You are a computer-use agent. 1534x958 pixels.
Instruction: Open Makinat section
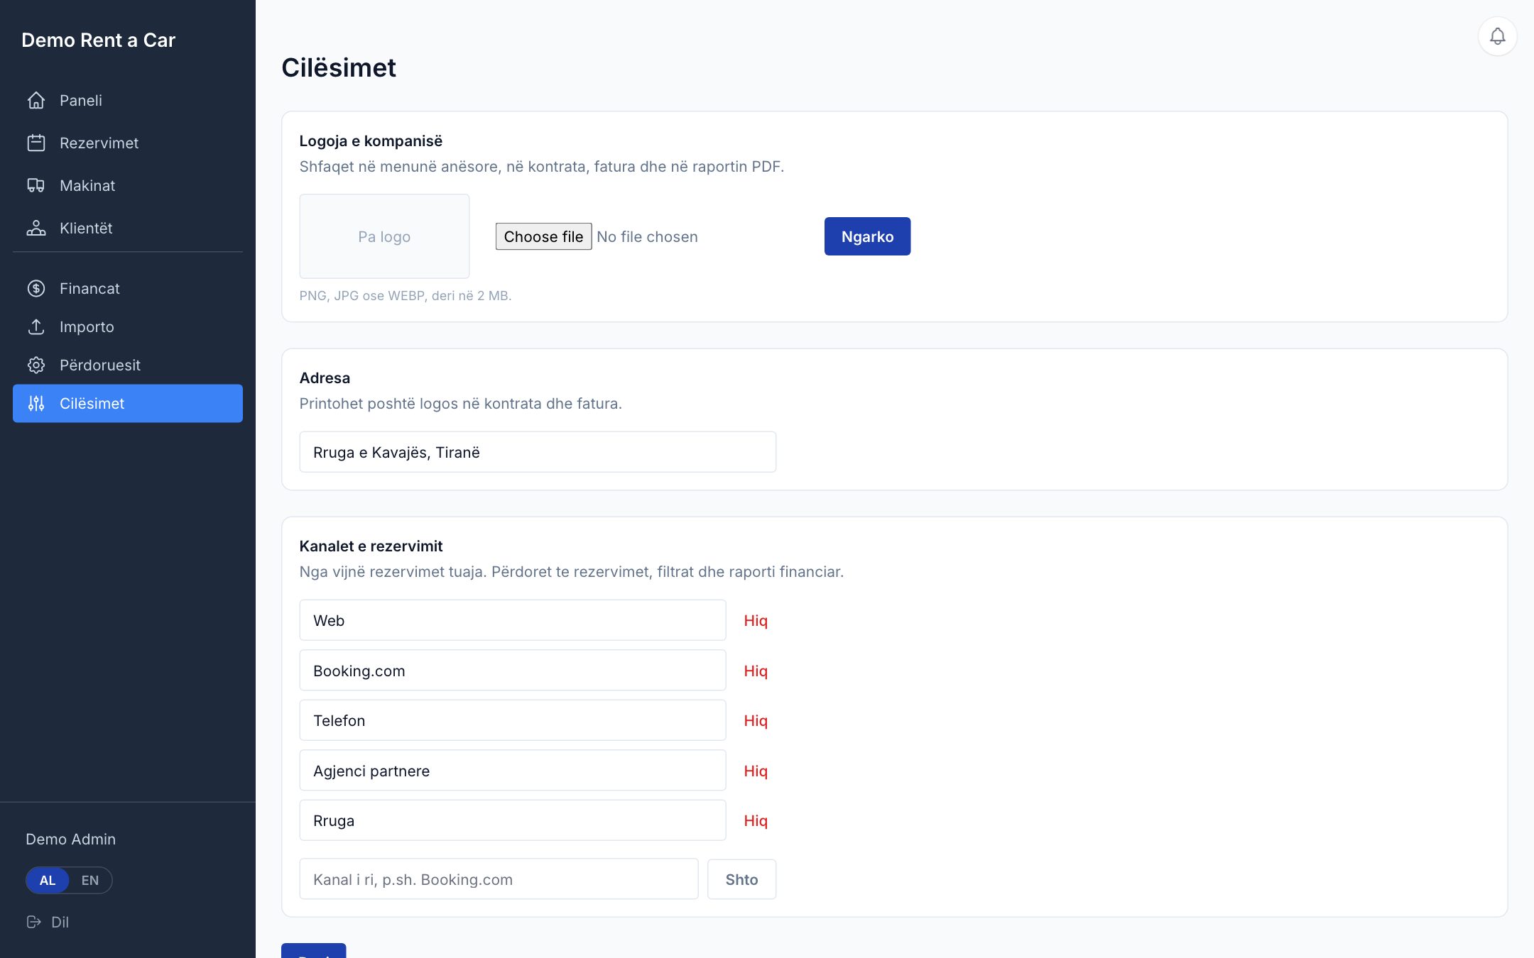[x=128, y=185]
